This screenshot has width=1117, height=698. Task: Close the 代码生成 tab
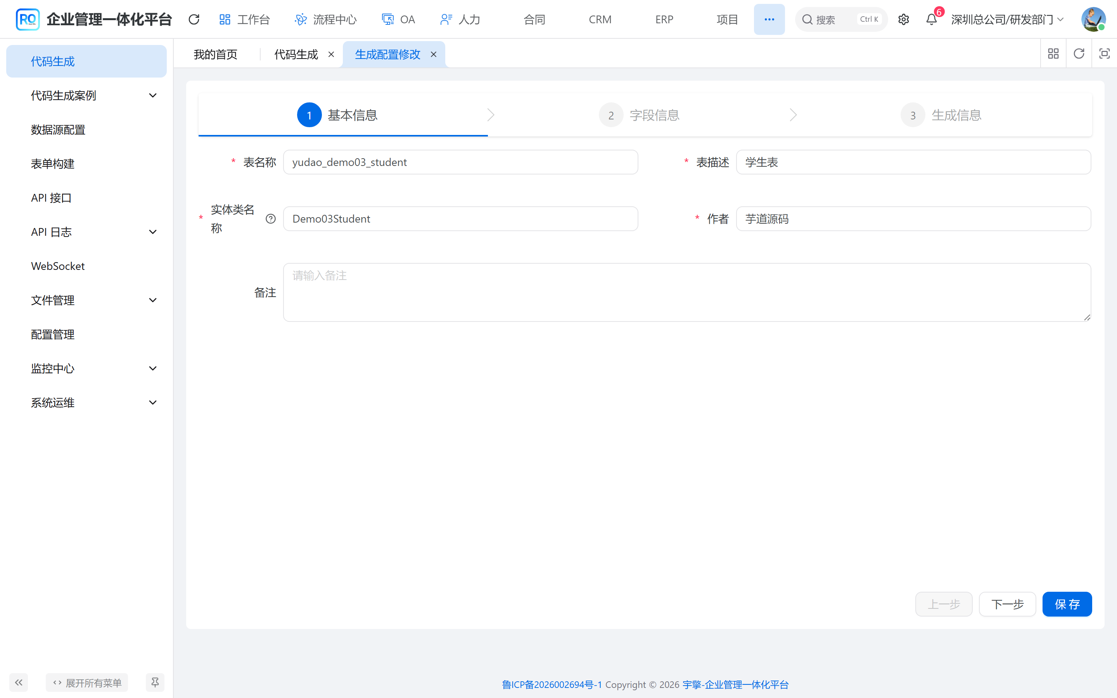[x=331, y=54]
